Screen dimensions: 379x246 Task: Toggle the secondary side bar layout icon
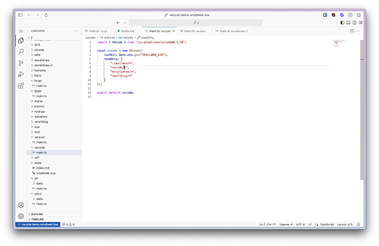(x=354, y=23)
